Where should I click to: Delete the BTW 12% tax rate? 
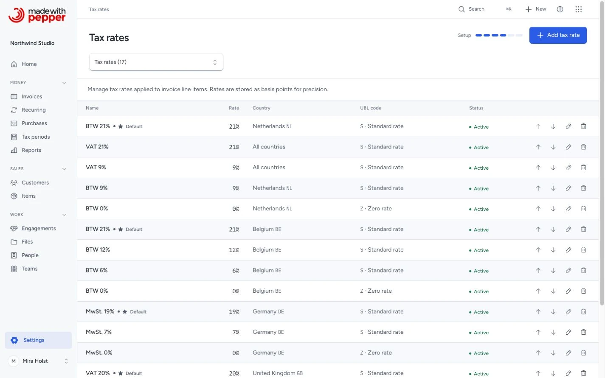(584, 250)
